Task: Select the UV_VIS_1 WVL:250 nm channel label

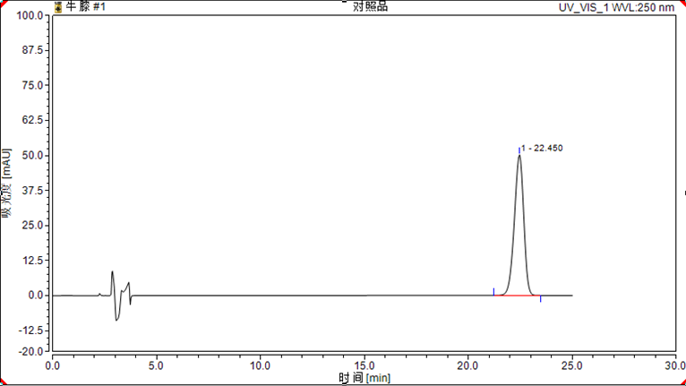Action: tap(615, 7)
